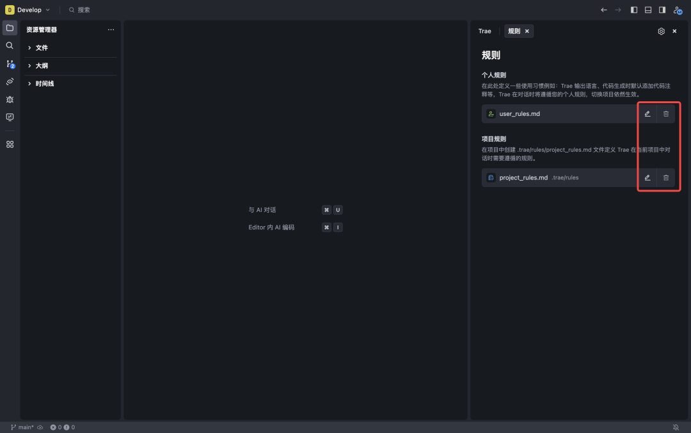Toggle the bottom panel layout
This screenshot has height=433, width=691.
point(647,10)
